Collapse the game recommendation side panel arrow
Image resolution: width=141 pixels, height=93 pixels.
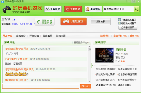tap(92, 65)
